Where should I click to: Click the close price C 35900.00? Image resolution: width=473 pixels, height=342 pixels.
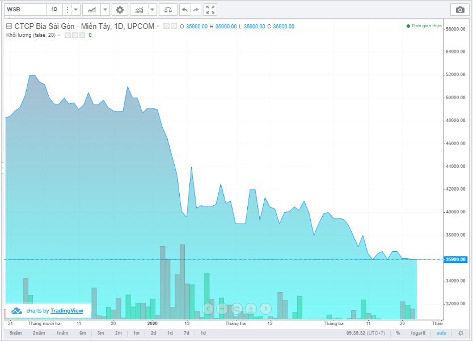281,27
